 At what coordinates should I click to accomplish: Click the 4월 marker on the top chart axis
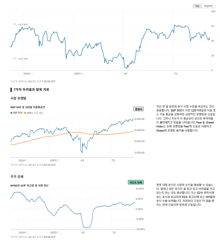[x=125, y=73]
